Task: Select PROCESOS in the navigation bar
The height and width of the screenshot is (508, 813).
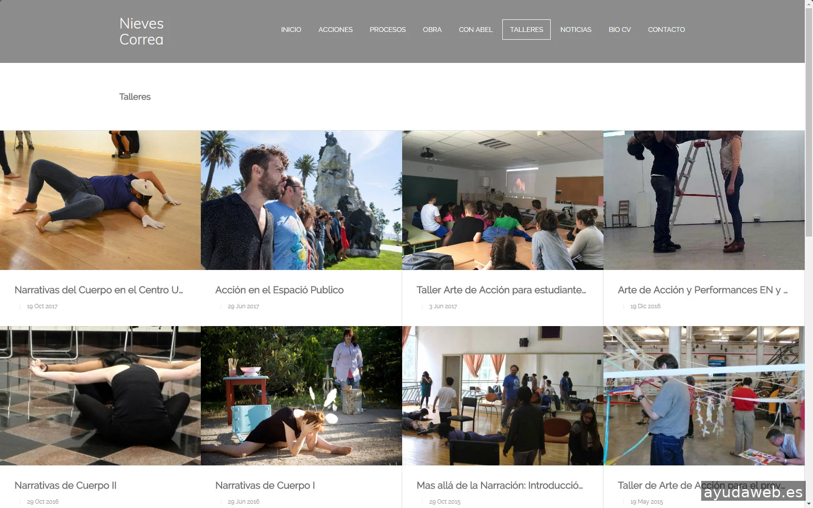Action: click(388, 30)
